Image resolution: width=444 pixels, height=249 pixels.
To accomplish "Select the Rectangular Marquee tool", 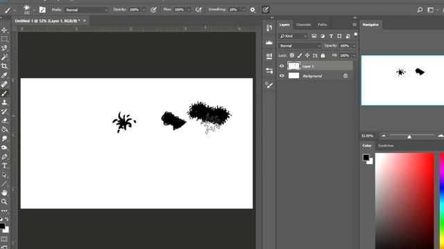I will tap(4, 39).
